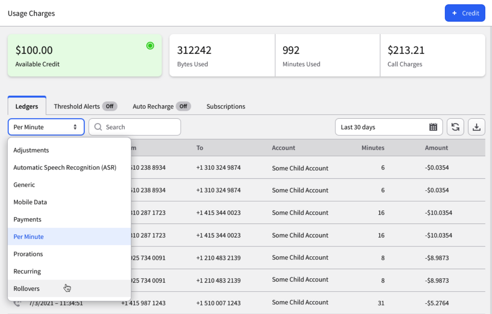Choose Automatic Speech Recognition (ASR) option
This screenshot has width=492, height=314.
[x=69, y=167]
